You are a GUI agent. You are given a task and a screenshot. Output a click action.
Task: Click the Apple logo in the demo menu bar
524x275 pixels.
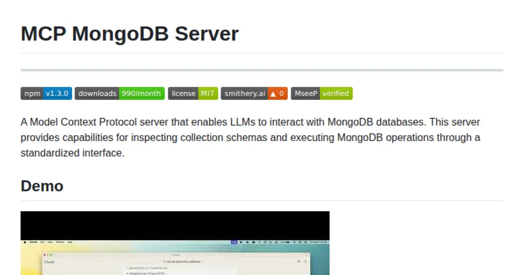coord(25,241)
